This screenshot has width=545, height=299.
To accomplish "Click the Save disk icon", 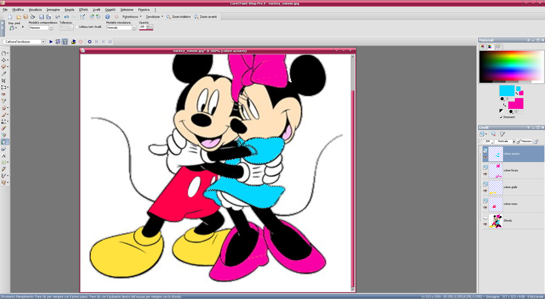I will coord(41,17).
